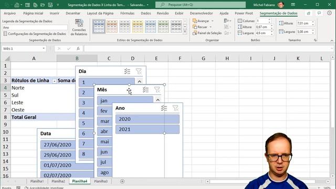This screenshot has width=336, height=189.
Task: Click Select All corner of the sheet
Action: pos(6,58)
